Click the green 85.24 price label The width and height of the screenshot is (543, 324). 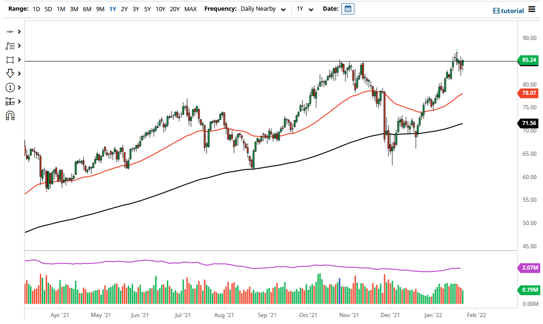pos(529,60)
